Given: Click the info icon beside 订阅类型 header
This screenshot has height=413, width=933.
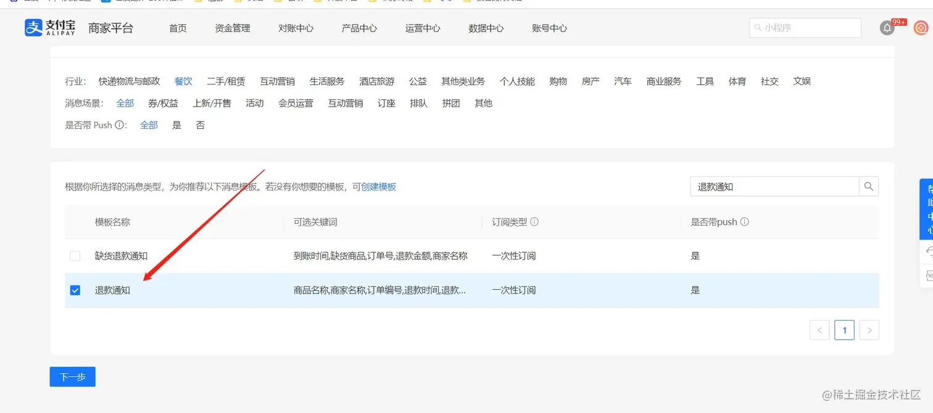Looking at the screenshot, I should pyautogui.click(x=534, y=222).
